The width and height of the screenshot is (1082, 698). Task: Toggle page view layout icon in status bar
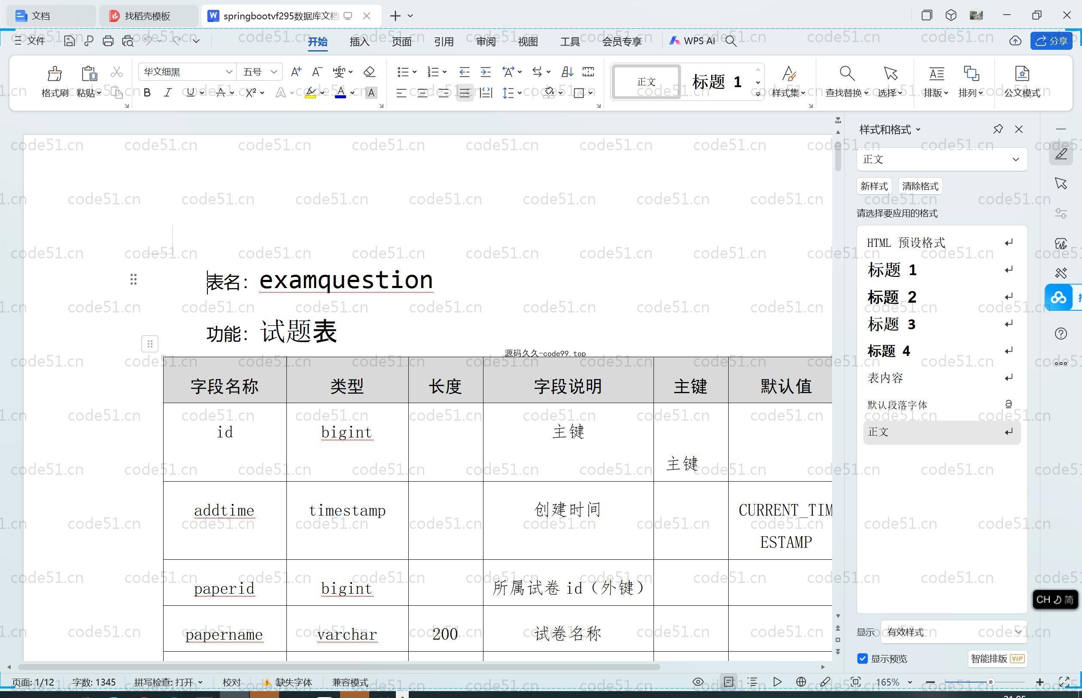click(728, 682)
